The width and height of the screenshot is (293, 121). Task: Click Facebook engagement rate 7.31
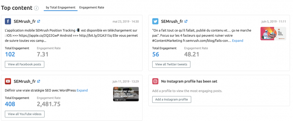click(x=43, y=54)
